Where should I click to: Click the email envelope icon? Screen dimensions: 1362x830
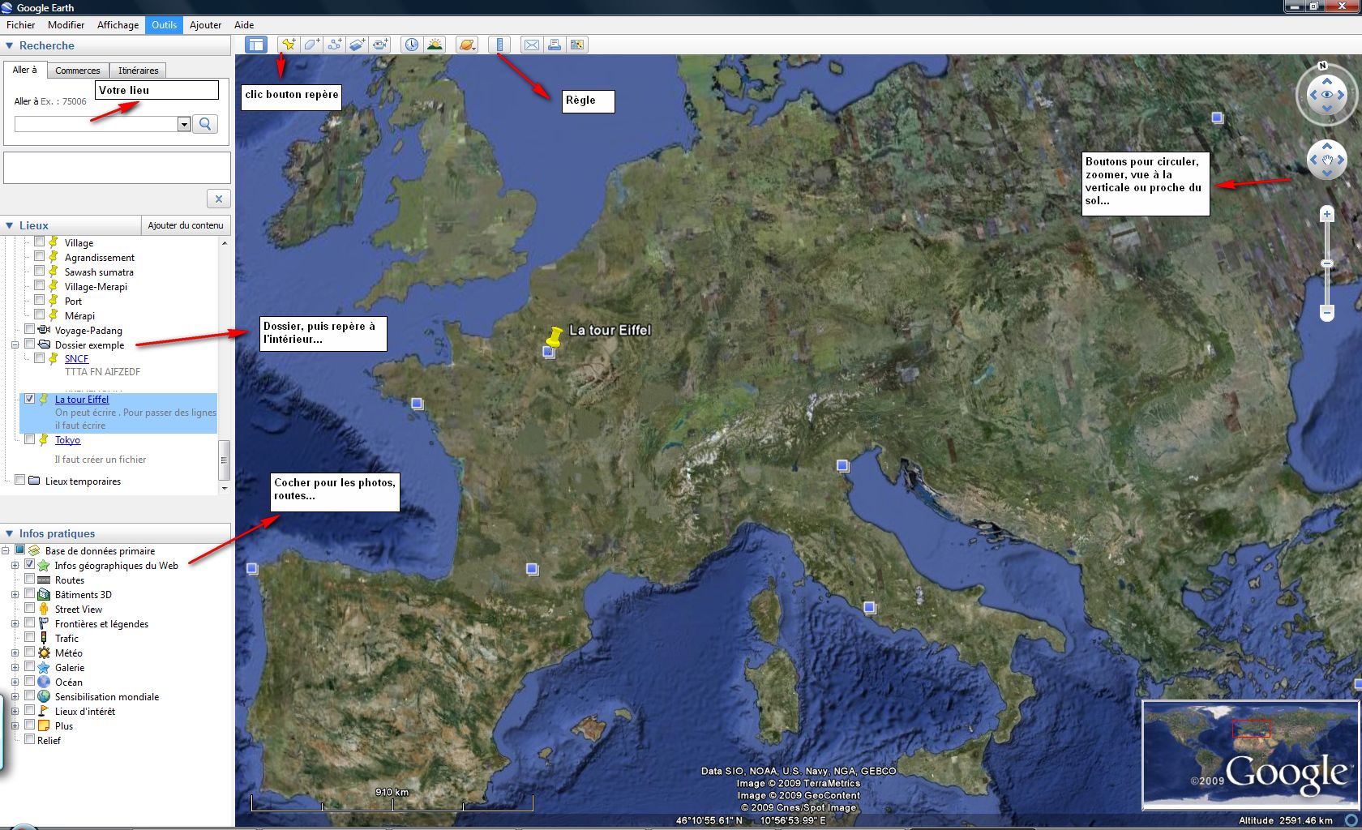click(x=532, y=45)
